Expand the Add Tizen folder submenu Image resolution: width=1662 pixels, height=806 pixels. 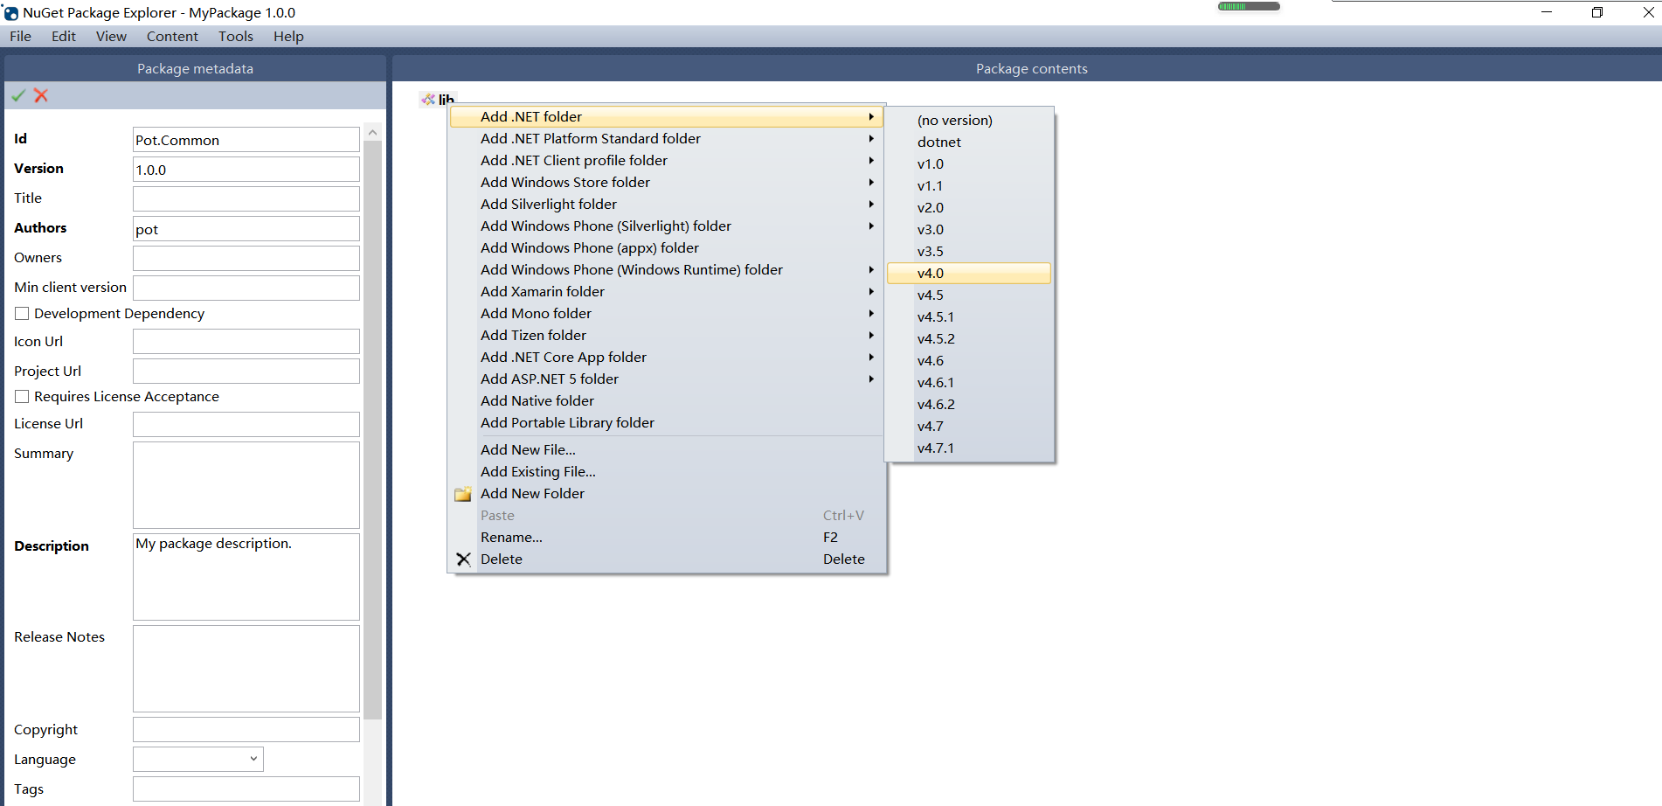pyautogui.click(x=667, y=336)
